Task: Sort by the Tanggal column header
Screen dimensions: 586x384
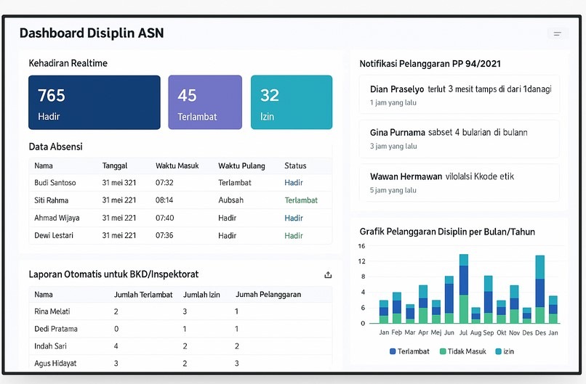Action: click(115, 166)
